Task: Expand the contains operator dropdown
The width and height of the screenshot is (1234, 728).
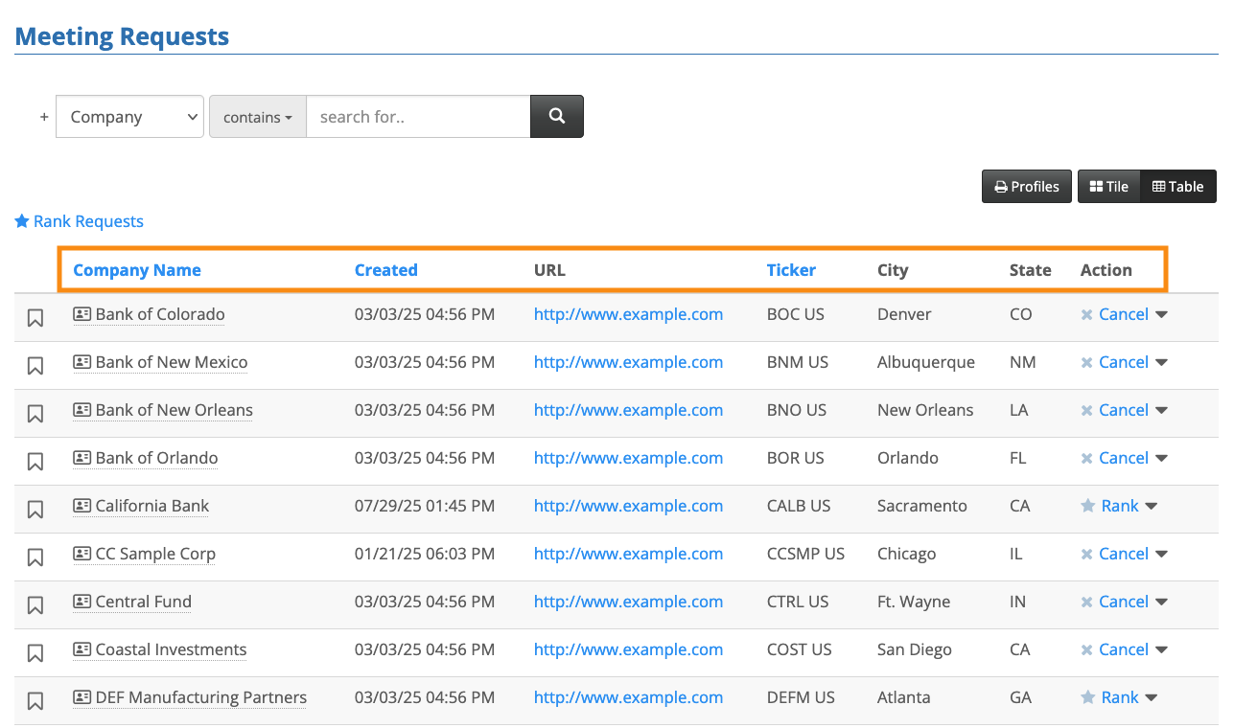Action: (x=258, y=117)
